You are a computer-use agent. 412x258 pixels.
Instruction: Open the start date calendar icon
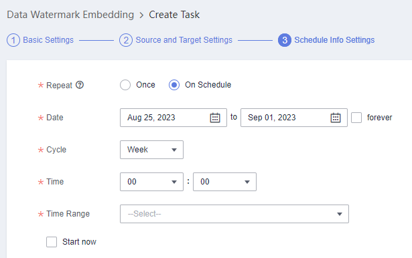click(x=215, y=118)
